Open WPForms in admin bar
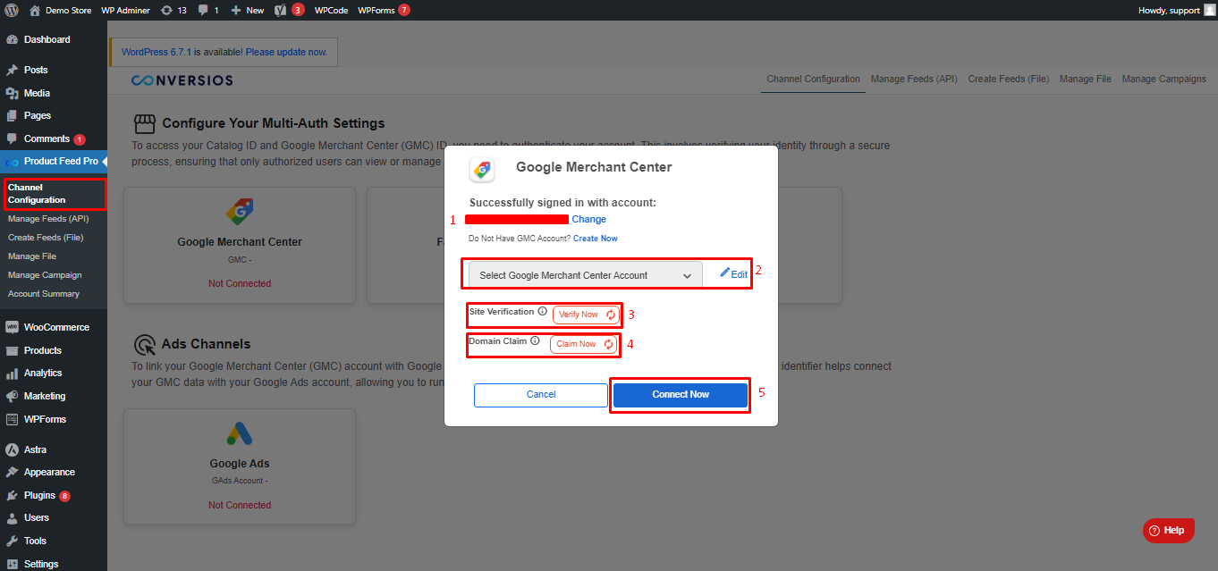The height and width of the screenshot is (571, 1218). (384, 10)
